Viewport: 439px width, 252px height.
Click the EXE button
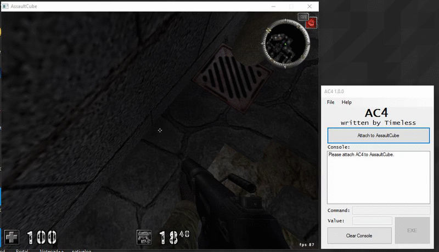[x=412, y=231]
